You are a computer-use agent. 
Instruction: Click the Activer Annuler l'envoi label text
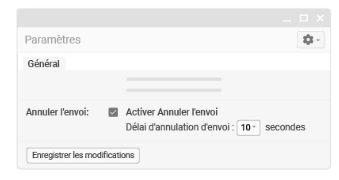[172, 112]
